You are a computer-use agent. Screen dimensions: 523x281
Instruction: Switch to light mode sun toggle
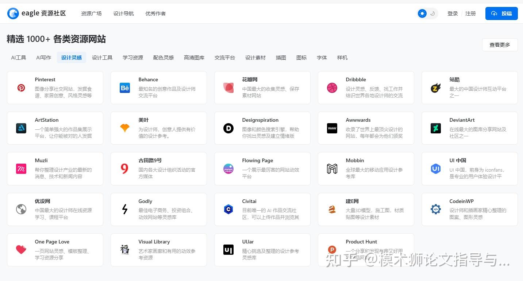422,13
